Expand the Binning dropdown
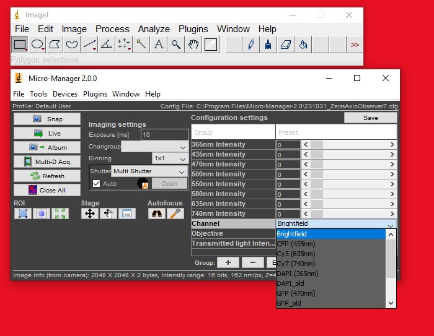Viewport: 434px width, 336px height. click(x=170, y=158)
